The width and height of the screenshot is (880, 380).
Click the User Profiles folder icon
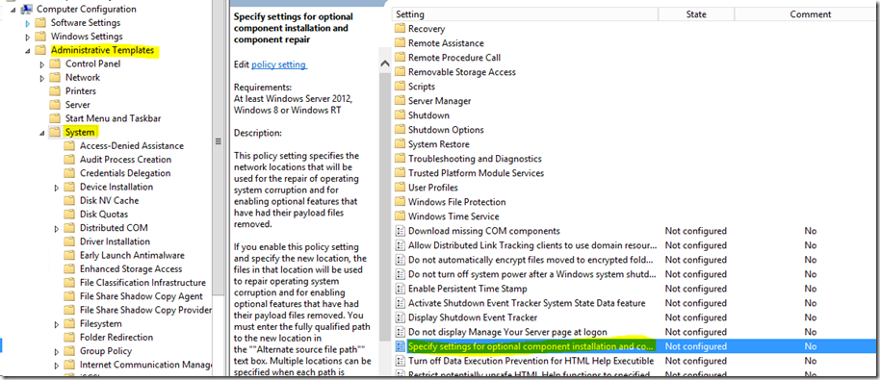click(x=400, y=188)
